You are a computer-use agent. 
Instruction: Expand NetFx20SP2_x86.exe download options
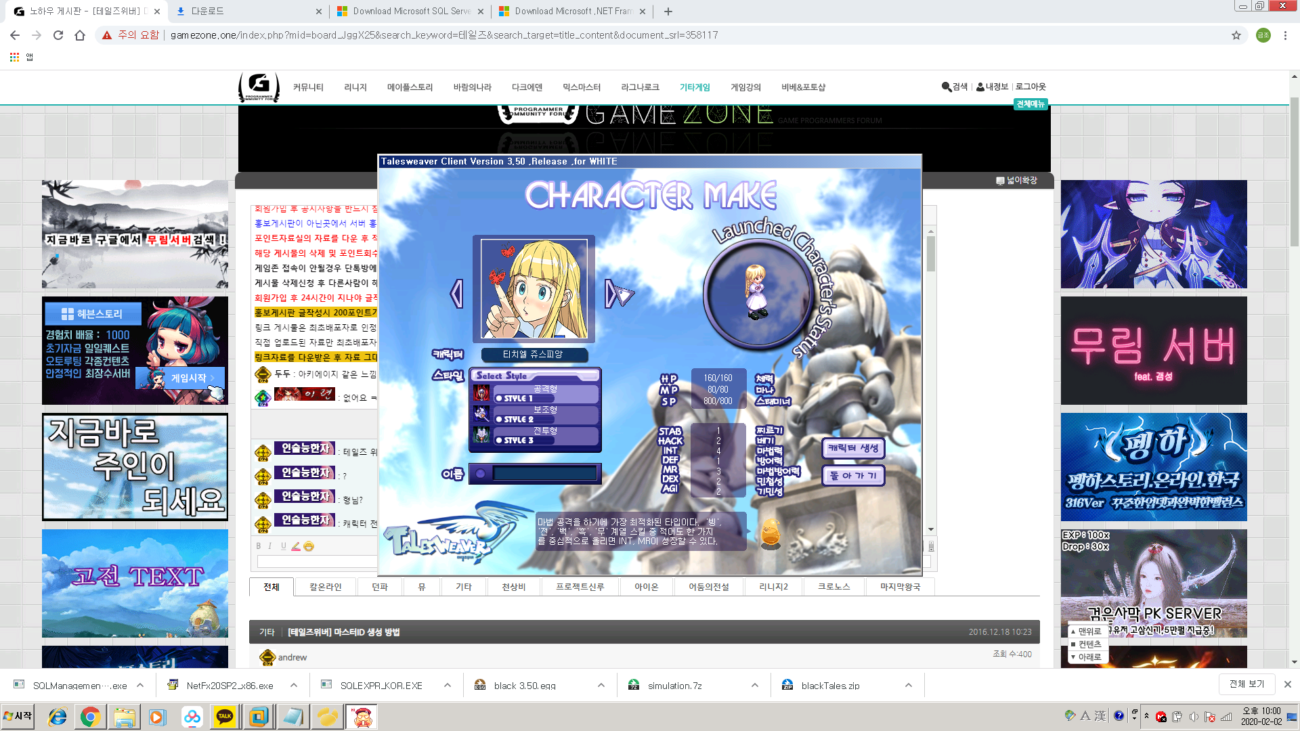pyautogui.click(x=294, y=686)
